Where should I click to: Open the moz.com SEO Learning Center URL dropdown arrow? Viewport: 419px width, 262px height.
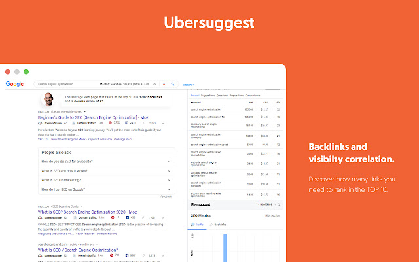[x=82, y=206]
